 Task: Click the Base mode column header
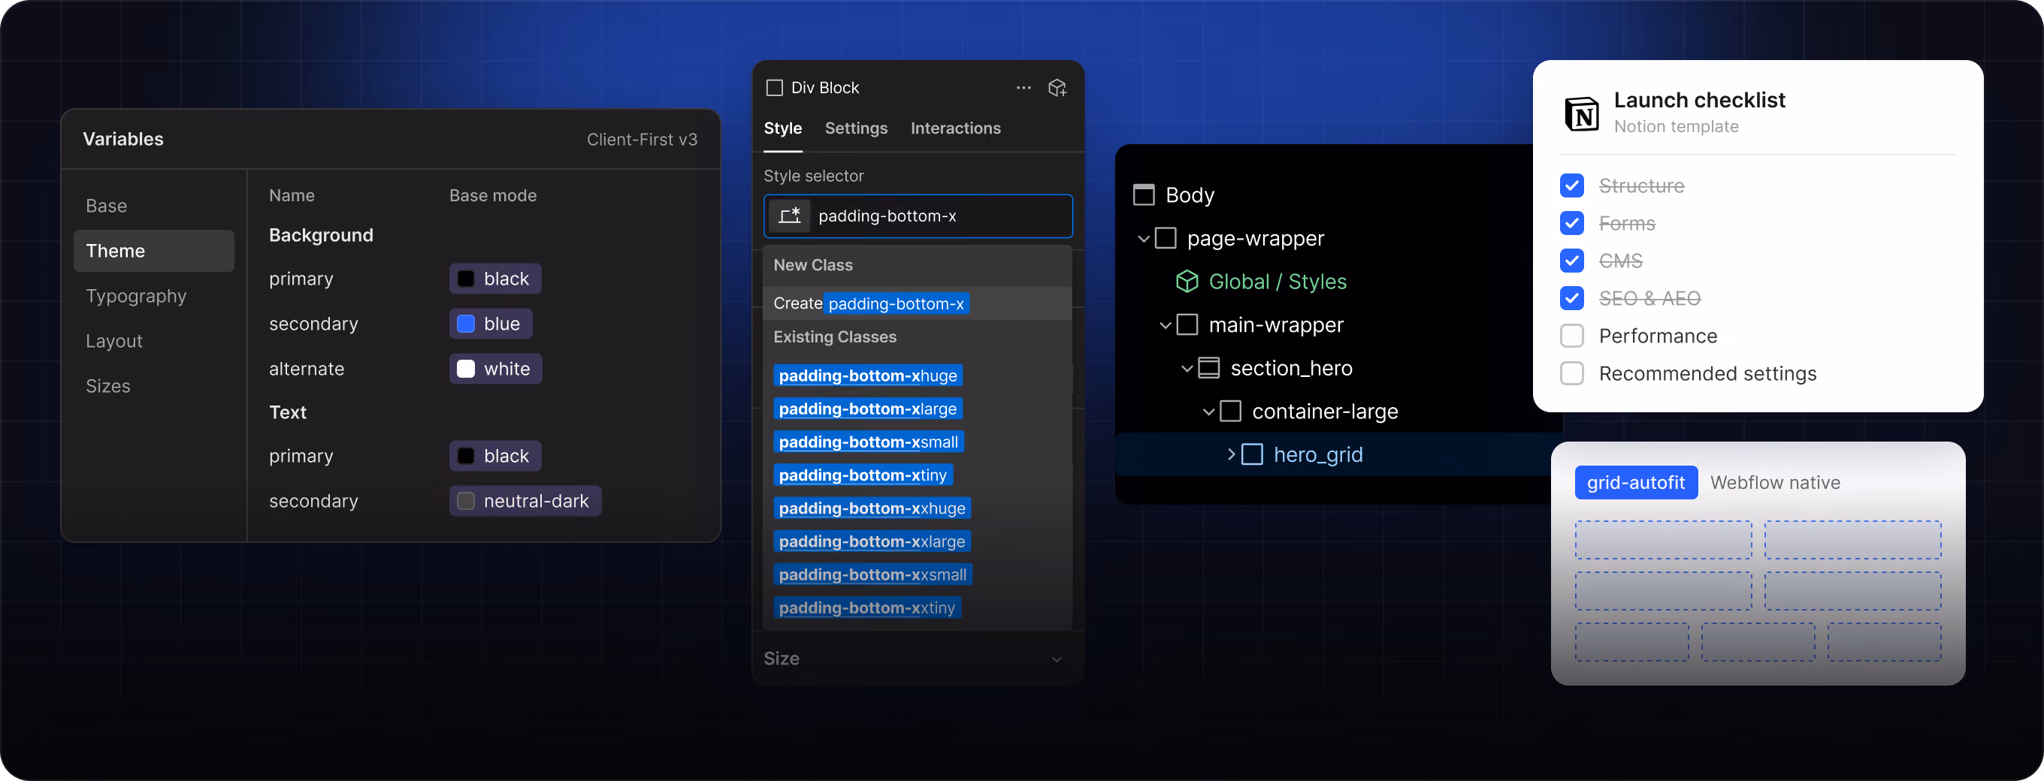click(492, 196)
